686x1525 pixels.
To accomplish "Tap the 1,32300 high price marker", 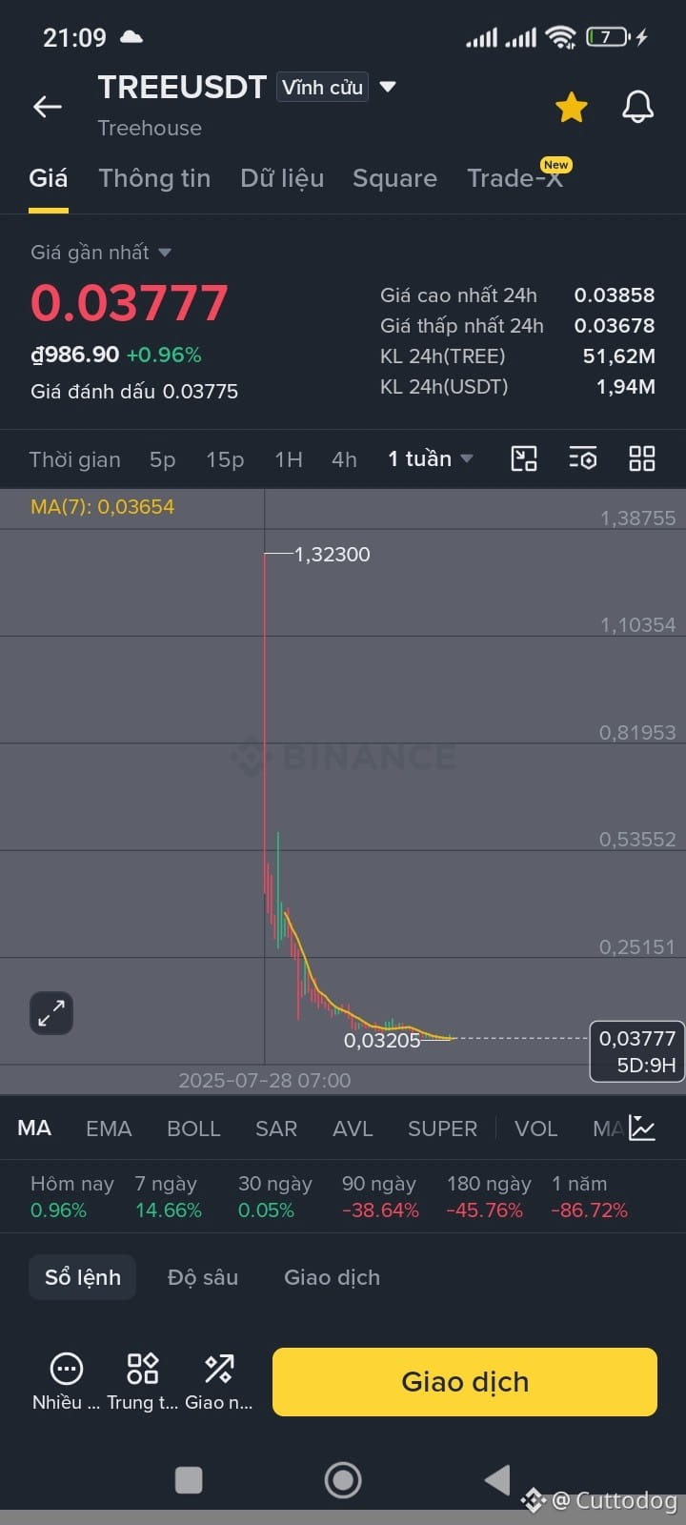I will pos(332,554).
